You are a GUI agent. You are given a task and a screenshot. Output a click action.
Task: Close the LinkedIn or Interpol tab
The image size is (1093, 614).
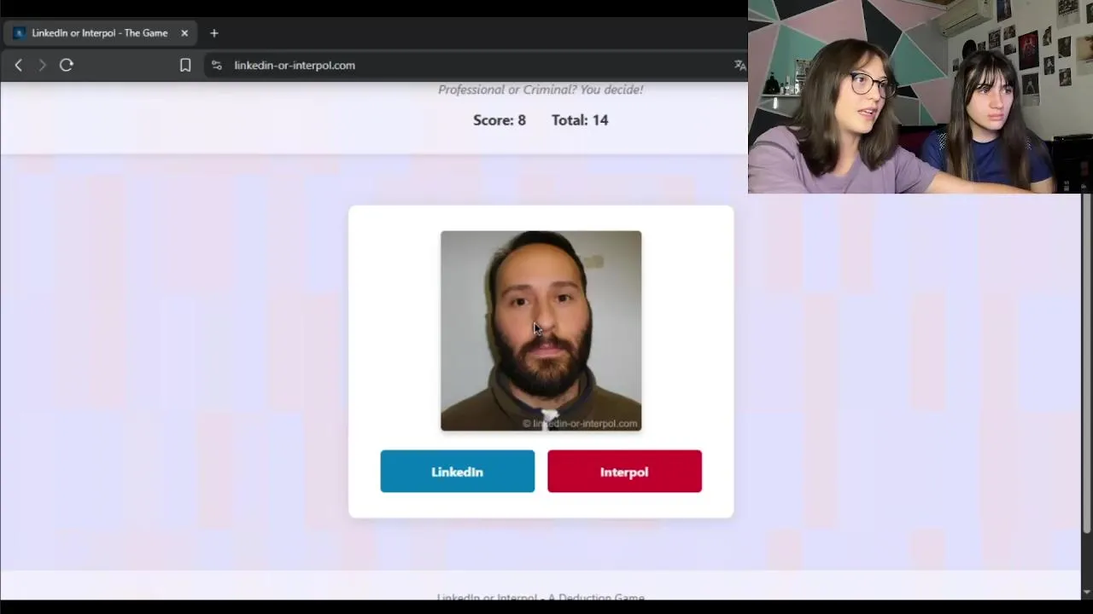pyautogui.click(x=184, y=33)
